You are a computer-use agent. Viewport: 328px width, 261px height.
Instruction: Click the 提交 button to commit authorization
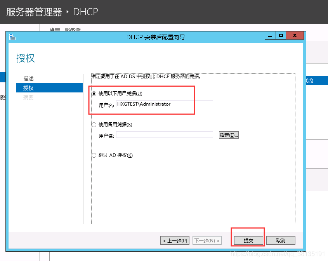coord(248,240)
